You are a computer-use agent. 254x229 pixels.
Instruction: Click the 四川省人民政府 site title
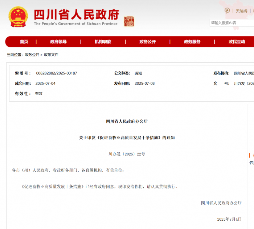click(x=77, y=14)
